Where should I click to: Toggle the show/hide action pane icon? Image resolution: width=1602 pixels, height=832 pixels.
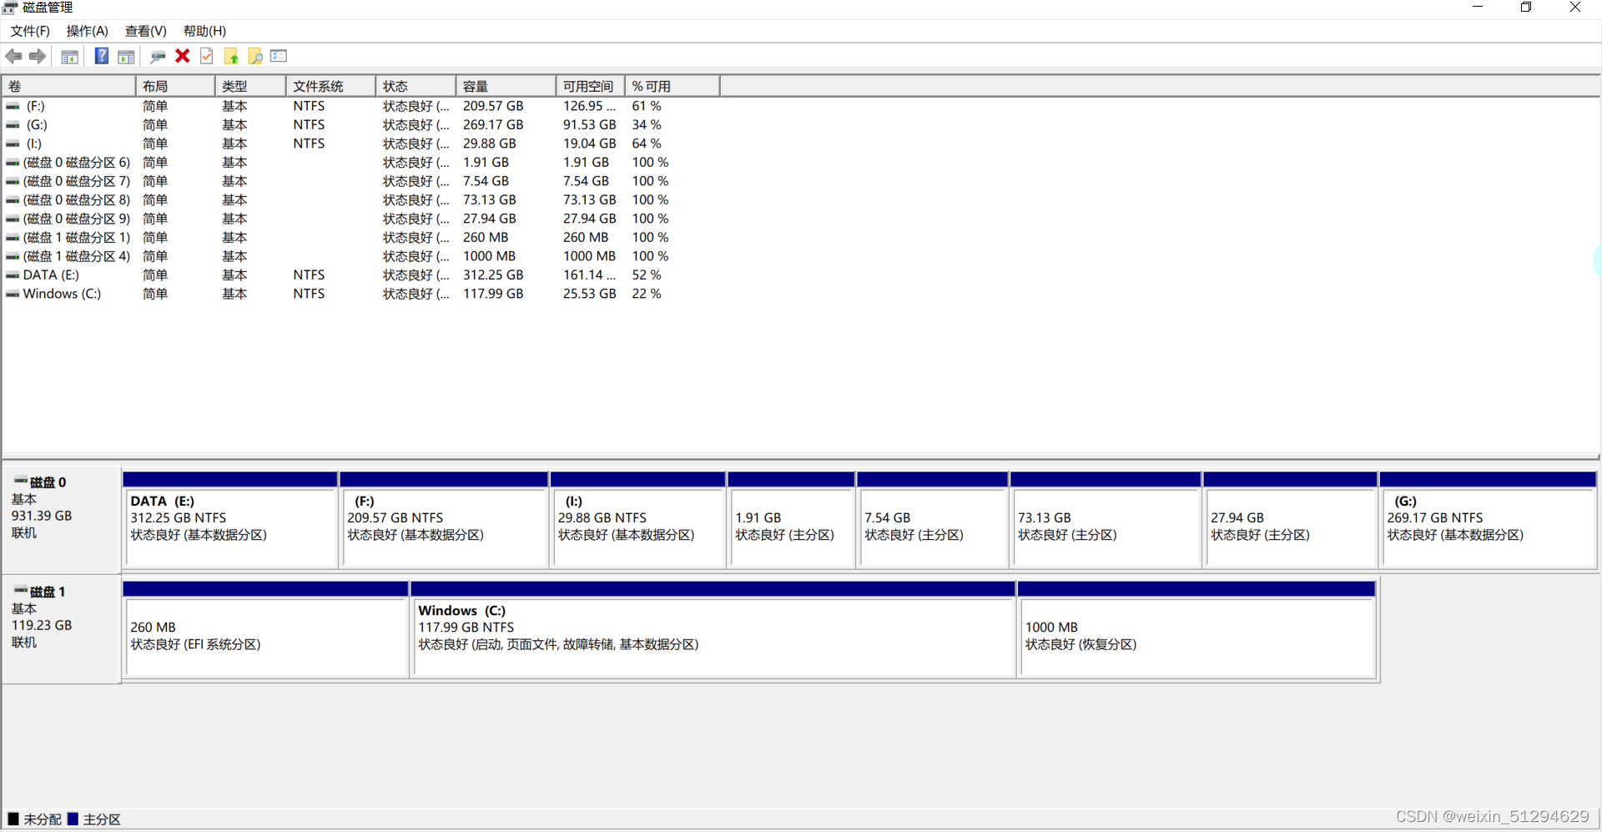[x=126, y=57]
